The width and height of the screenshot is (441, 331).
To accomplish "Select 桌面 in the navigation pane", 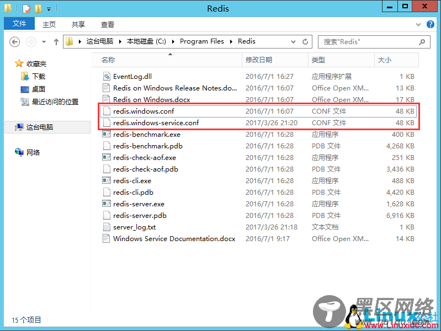I will 39,89.
